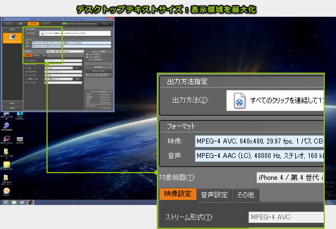Open File Explorer from the taskbar

coord(14,202)
